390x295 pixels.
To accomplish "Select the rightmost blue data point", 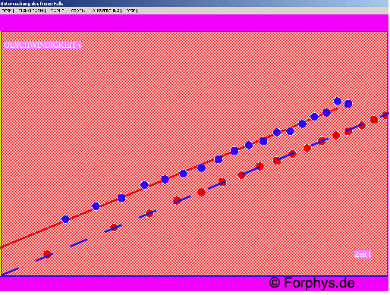I will (348, 104).
